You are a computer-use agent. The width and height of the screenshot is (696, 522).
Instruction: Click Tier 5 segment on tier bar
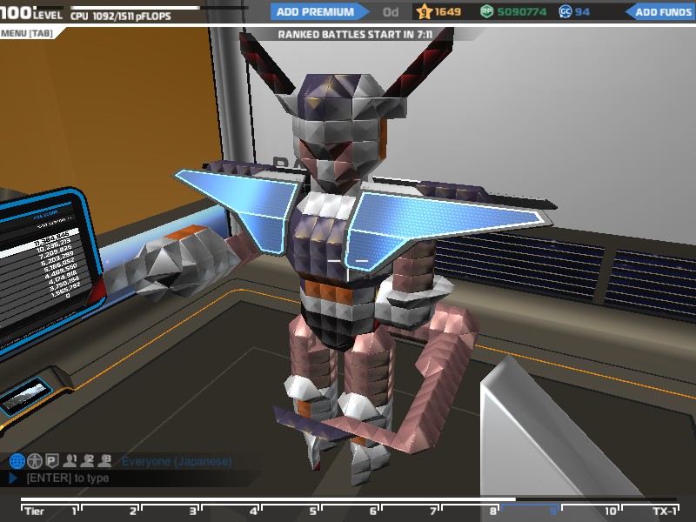click(x=291, y=511)
